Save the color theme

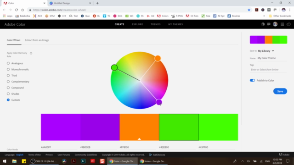pyautogui.click(x=280, y=91)
